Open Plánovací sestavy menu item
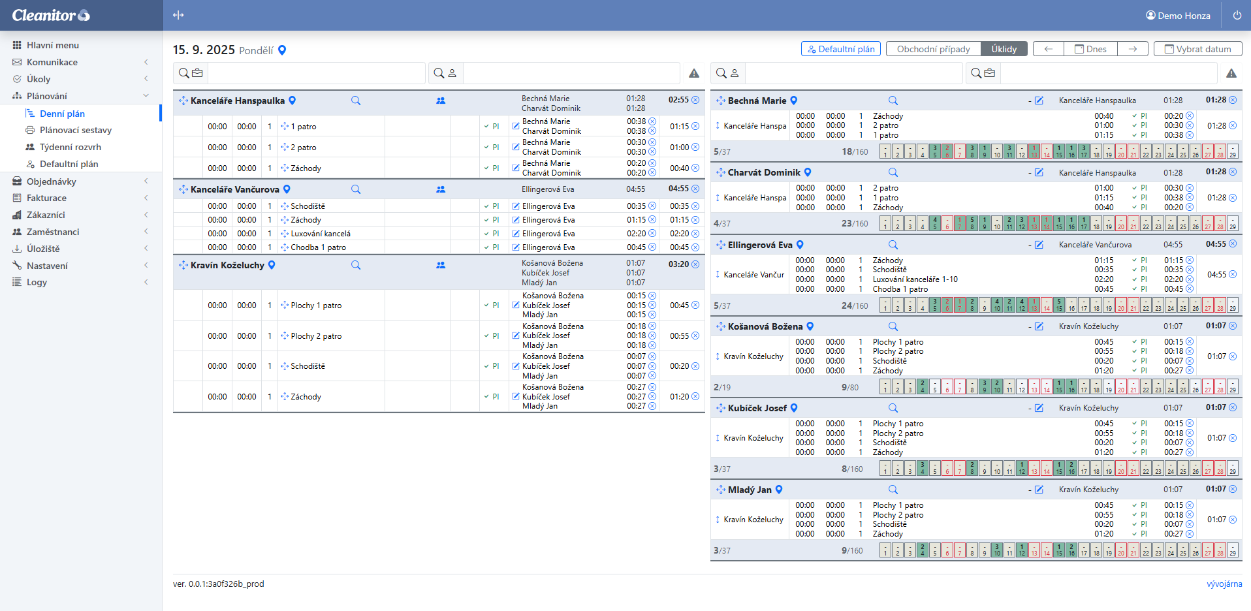 coord(75,130)
